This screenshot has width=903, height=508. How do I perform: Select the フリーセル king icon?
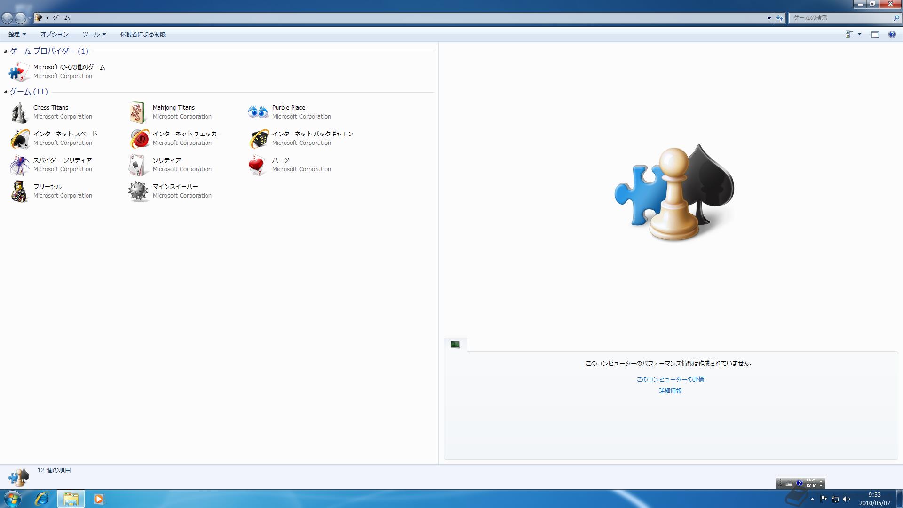pyautogui.click(x=19, y=191)
